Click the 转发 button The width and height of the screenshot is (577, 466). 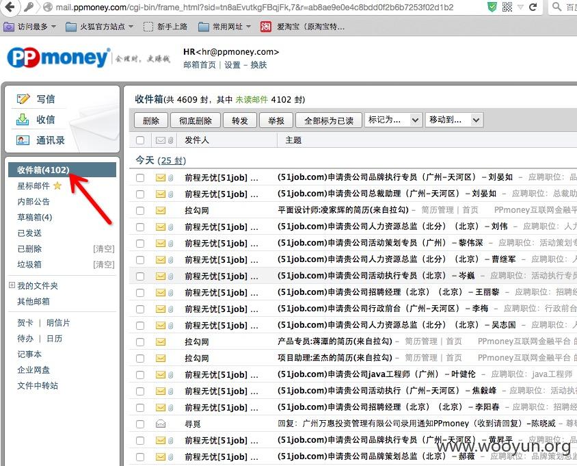coord(240,120)
